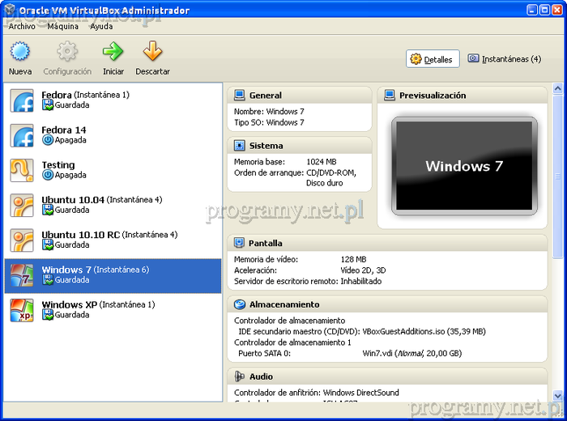
Task: Open the Pantalla settings header
Action: pyautogui.click(x=266, y=243)
